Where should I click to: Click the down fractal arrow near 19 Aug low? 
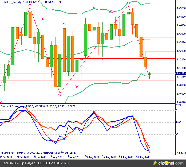(x=102, y=59)
